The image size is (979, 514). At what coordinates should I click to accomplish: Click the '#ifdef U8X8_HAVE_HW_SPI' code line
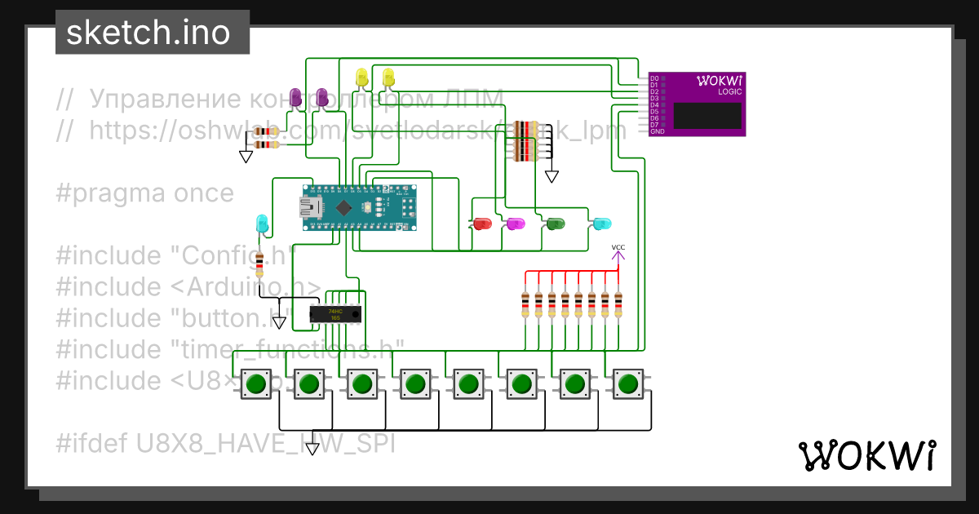pyautogui.click(x=226, y=442)
